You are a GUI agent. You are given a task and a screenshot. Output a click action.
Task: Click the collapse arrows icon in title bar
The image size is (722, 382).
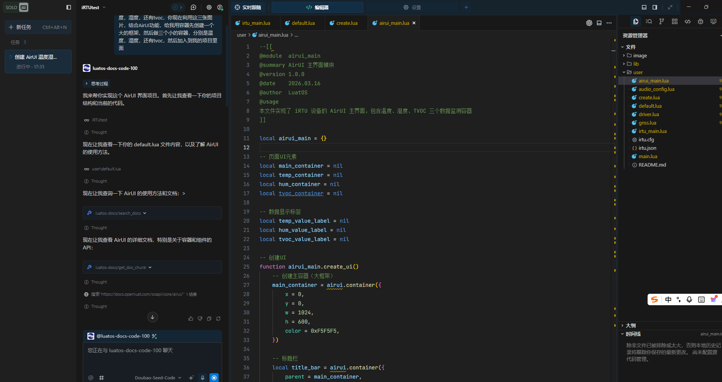coord(670,7)
